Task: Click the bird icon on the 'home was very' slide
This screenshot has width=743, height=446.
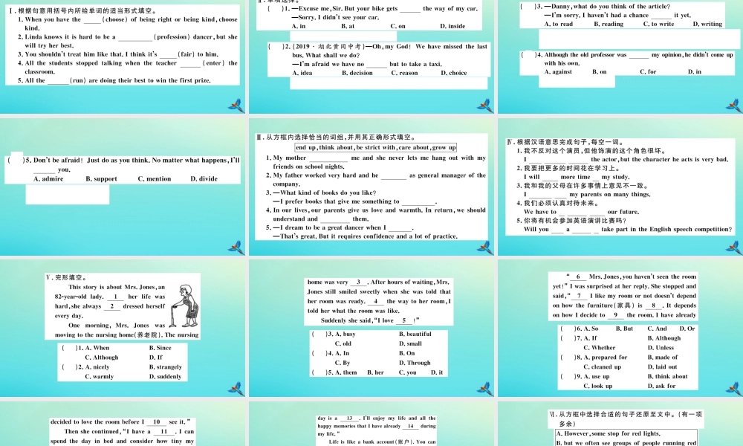Action: click(x=484, y=389)
